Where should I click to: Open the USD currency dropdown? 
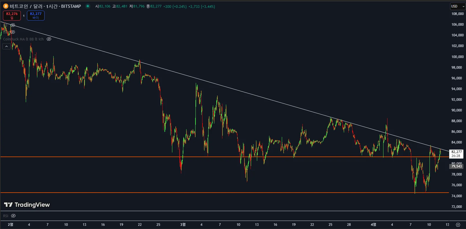pyautogui.click(x=458, y=6)
